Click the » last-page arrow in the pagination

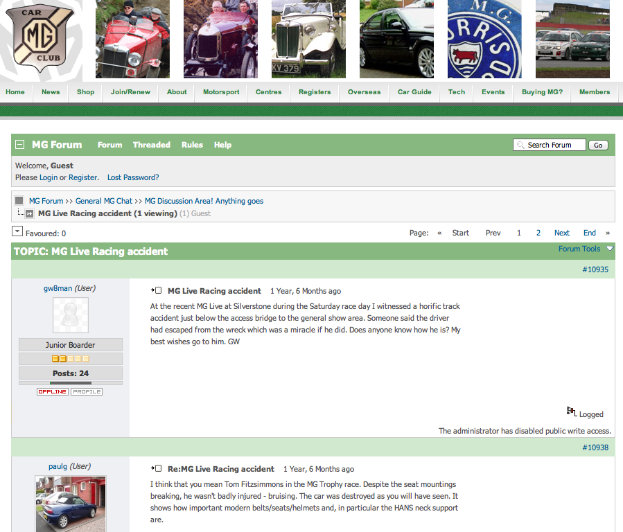tap(608, 233)
